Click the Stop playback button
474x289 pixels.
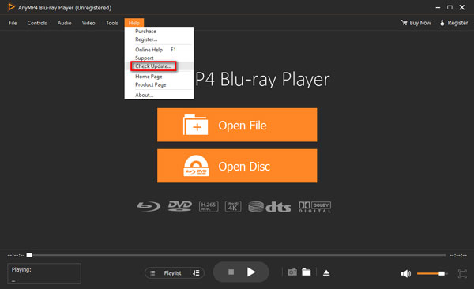tap(231, 272)
